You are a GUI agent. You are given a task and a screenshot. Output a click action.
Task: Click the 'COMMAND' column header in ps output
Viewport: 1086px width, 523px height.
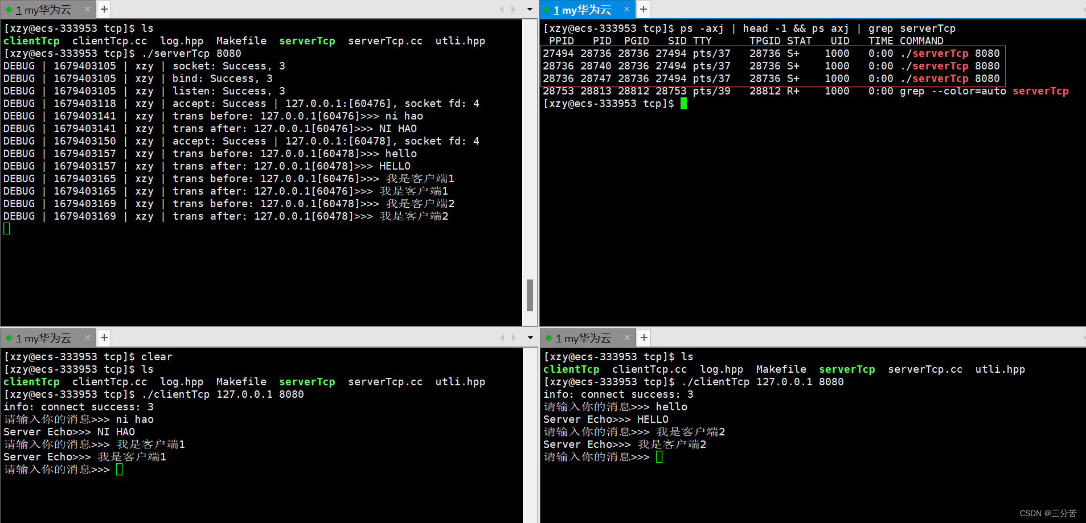tap(921, 41)
